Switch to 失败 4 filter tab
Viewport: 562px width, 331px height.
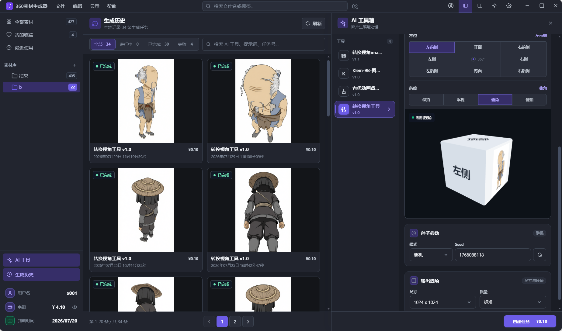click(186, 44)
